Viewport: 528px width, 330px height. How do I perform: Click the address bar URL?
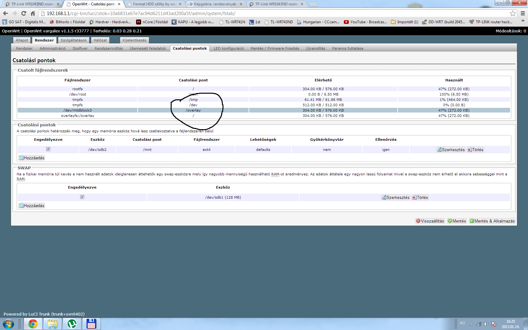pos(141,14)
